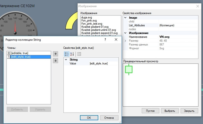Click the Добавить button

[x=17, y=109]
